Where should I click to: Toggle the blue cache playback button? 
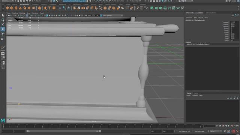coord(228,131)
